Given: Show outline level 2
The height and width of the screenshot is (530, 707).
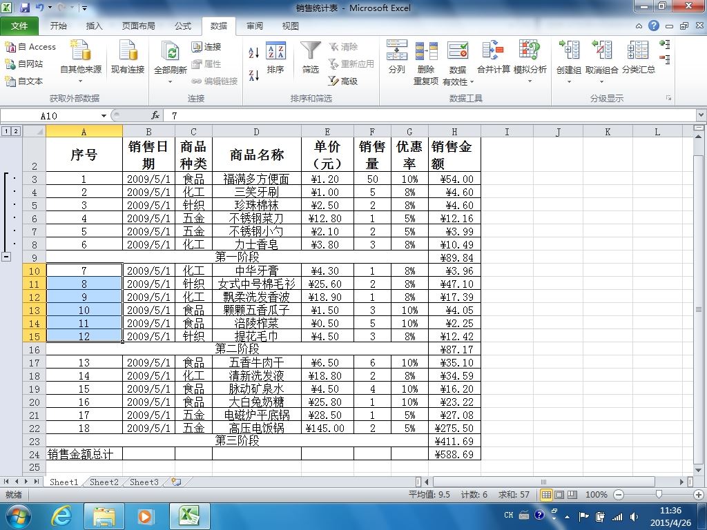Looking at the screenshot, I should 16,131.
